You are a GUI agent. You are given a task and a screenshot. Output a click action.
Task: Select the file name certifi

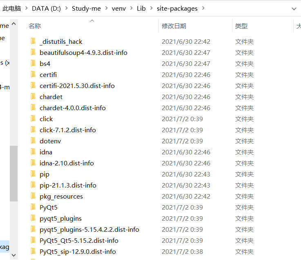click(x=48, y=75)
